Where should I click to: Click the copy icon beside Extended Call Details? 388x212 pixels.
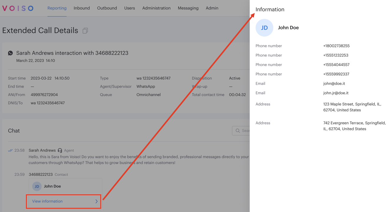(x=85, y=31)
